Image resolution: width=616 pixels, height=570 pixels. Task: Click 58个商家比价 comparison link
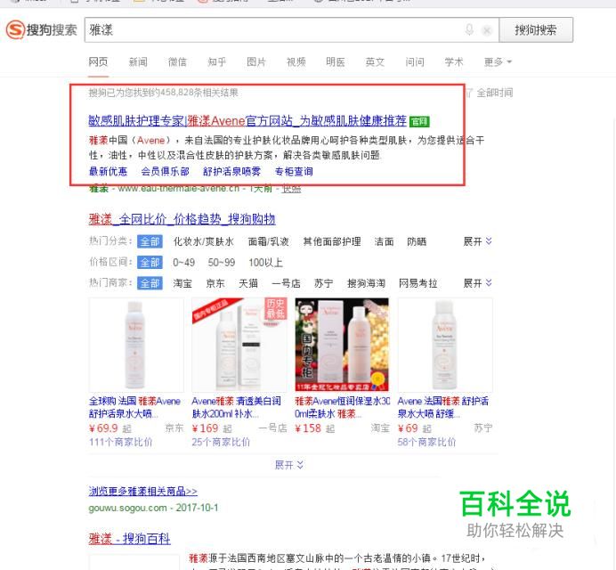tap(426, 443)
